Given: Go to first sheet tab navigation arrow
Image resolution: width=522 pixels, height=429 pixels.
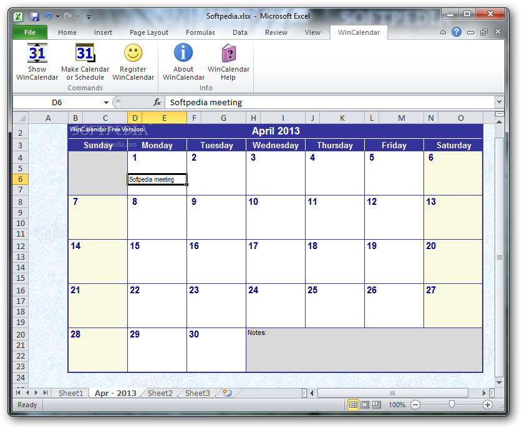Looking at the screenshot, I should [18, 393].
